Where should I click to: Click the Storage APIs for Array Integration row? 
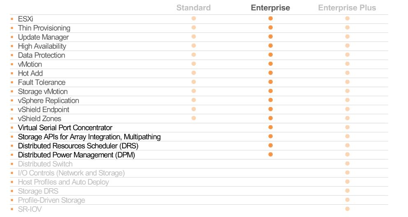tap(199, 137)
